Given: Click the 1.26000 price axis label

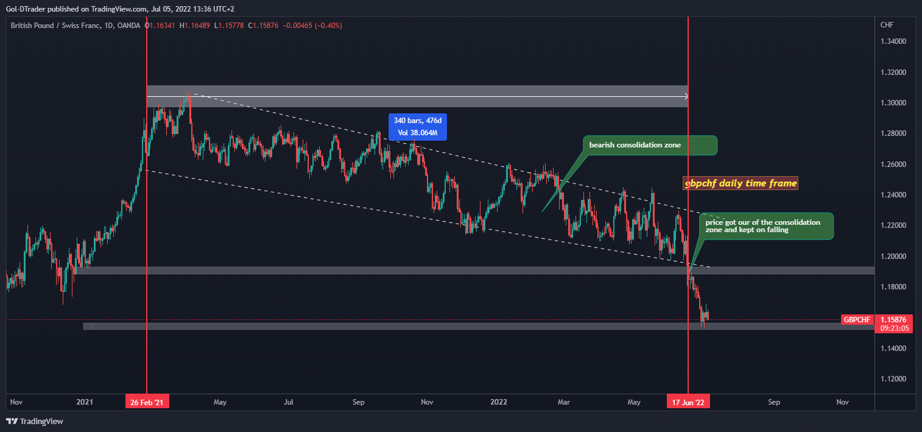Looking at the screenshot, I should 895,165.
